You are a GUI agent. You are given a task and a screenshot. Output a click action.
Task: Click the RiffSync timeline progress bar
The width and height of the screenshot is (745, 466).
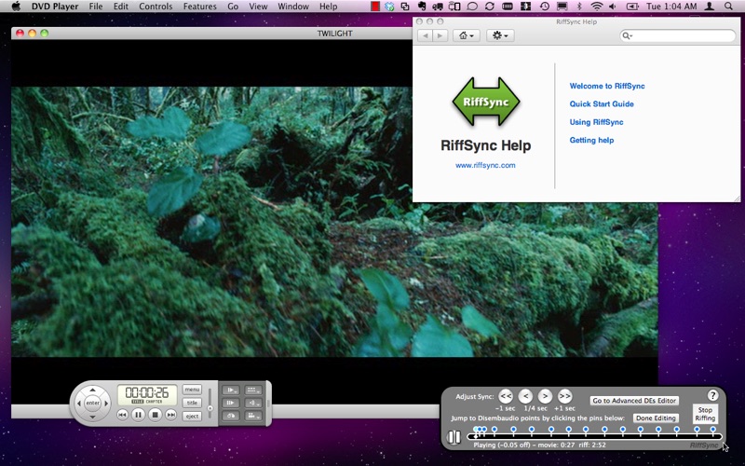[595, 436]
